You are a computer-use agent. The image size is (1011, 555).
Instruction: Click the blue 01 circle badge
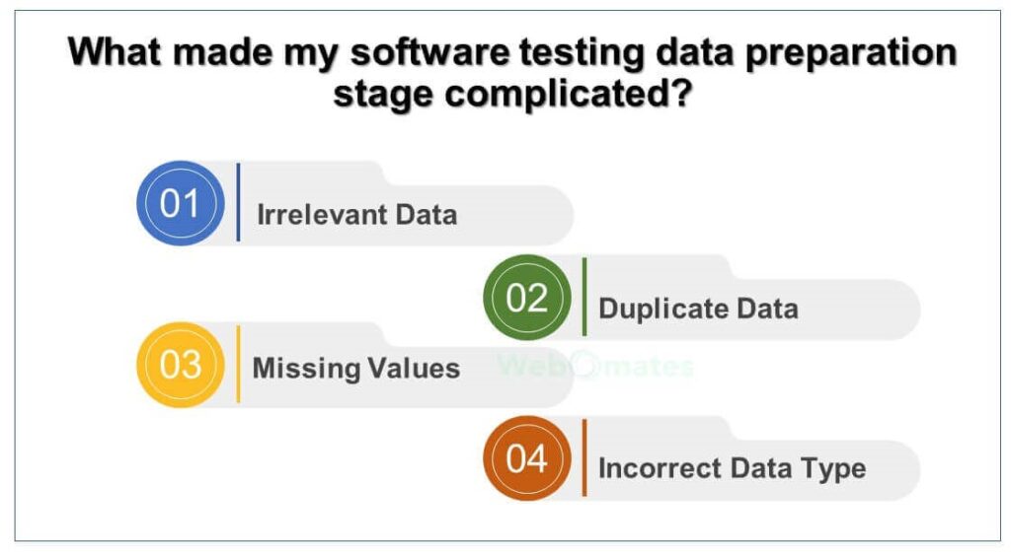click(x=181, y=203)
